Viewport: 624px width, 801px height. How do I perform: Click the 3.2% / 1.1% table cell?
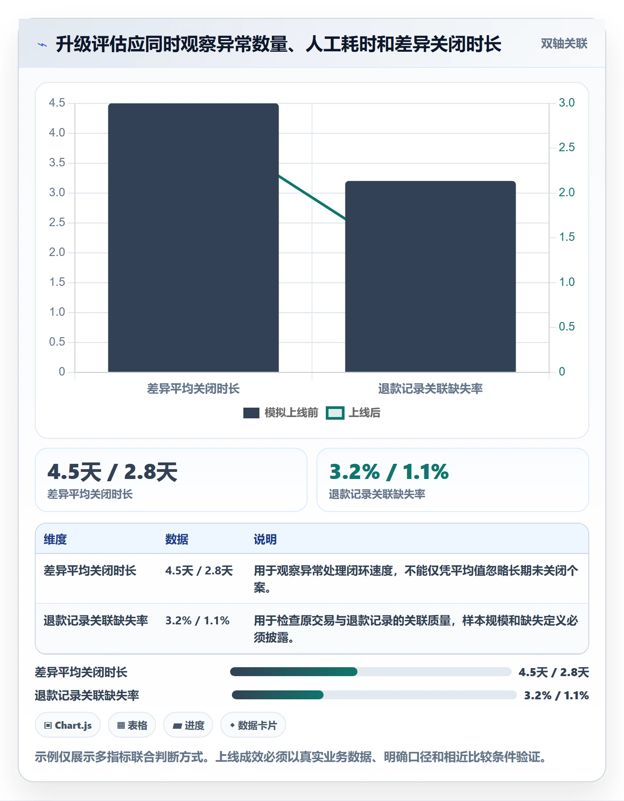click(x=197, y=620)
